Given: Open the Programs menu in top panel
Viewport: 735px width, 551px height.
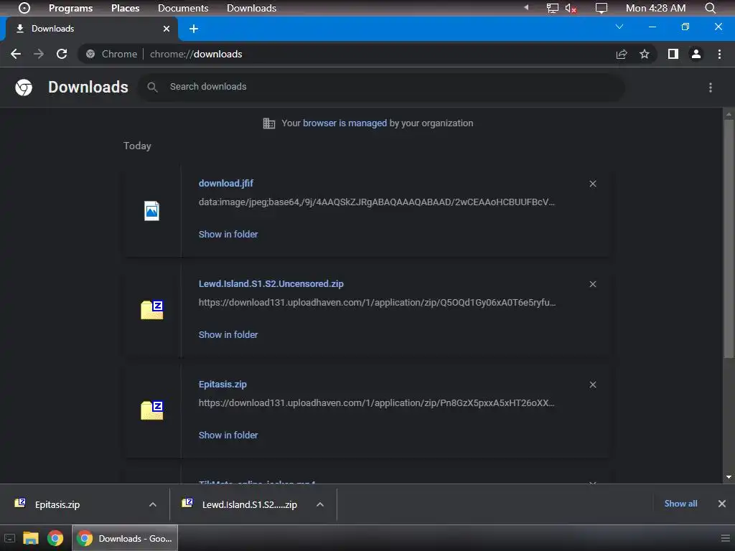Looking at the screenshot, I should pyautogui.click(x=71, y=8).
